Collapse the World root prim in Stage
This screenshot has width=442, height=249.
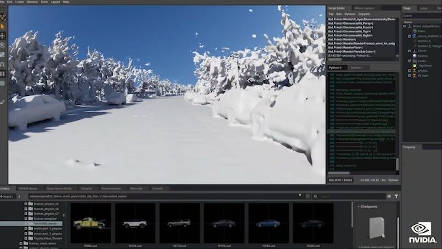tap(405, 26)
